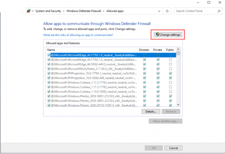Screen dimensions: 225x154
Task: Open the risks of allowing an app link
Action: click(x=78, y=35)
